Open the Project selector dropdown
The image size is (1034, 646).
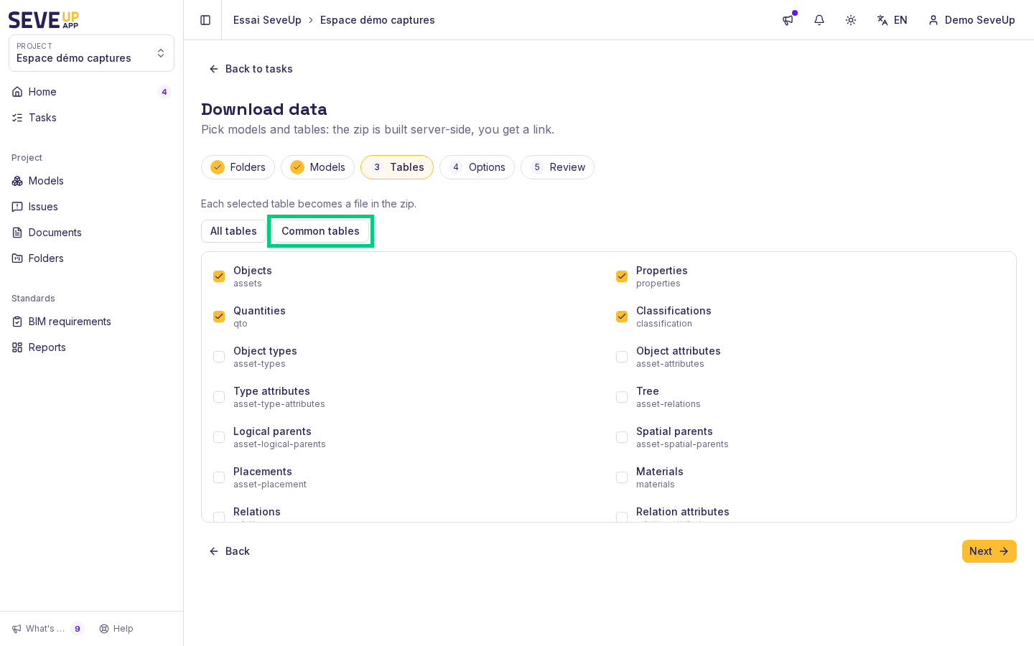click(91, 53)
